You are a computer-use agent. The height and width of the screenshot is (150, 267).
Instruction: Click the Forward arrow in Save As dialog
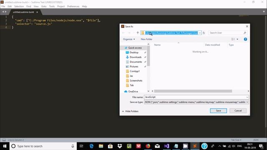pyautogui.click(x=129, y=32)
